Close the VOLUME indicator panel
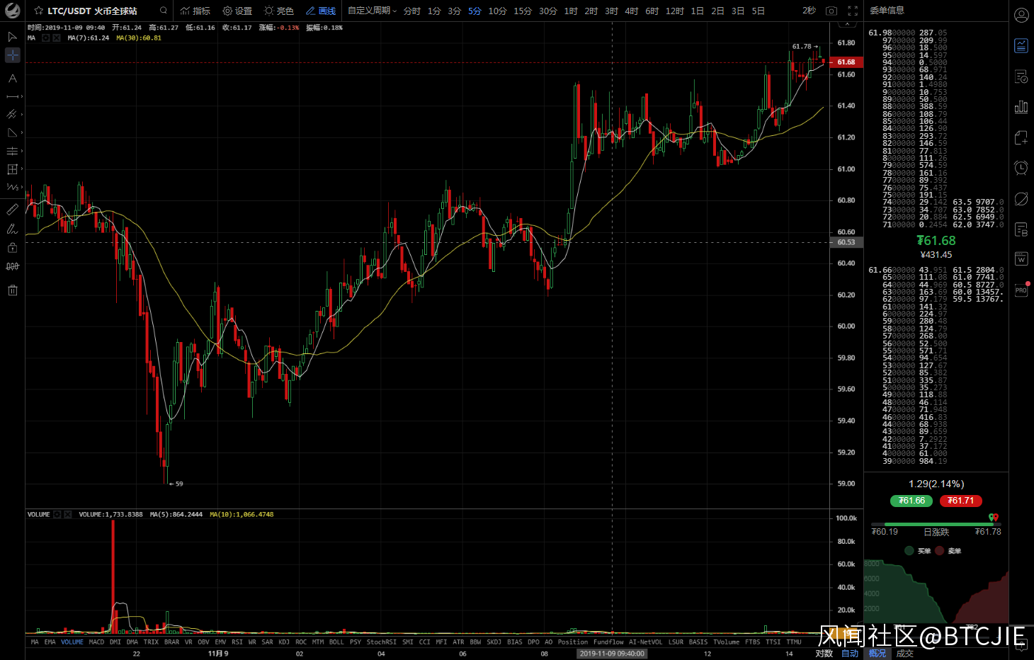This screenshot has height=660, width=1034. tap(68, 515)
